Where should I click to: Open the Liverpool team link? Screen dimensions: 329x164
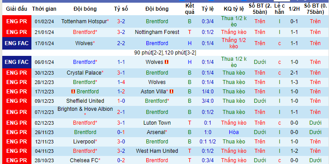point(84,142)
